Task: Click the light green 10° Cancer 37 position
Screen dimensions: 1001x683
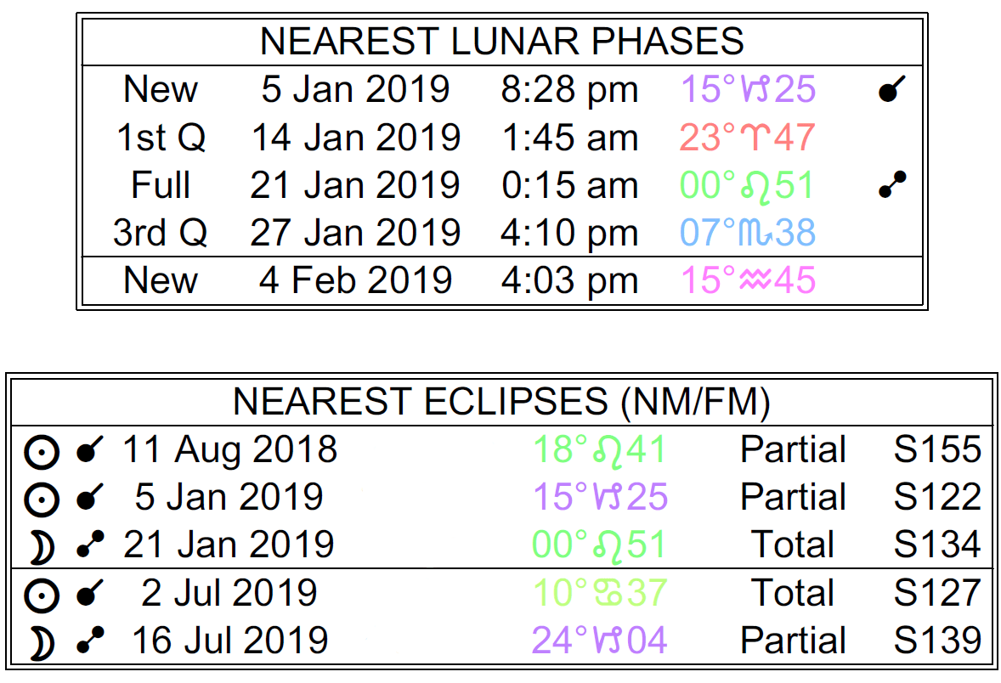Action: coord(599,592)
